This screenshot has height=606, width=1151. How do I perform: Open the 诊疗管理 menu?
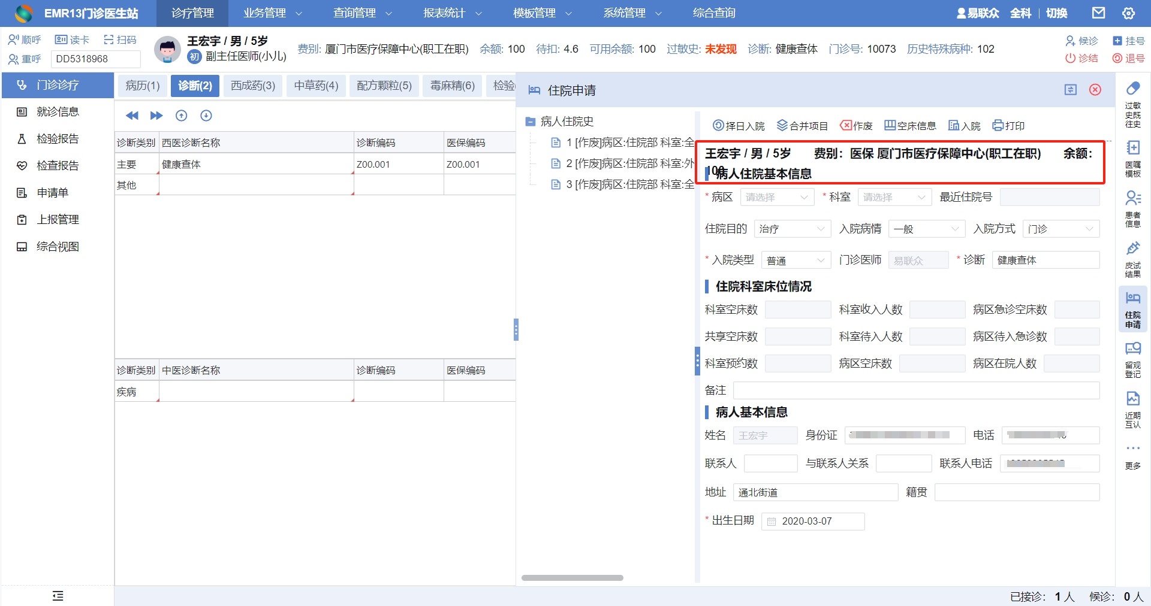[192, 13]
